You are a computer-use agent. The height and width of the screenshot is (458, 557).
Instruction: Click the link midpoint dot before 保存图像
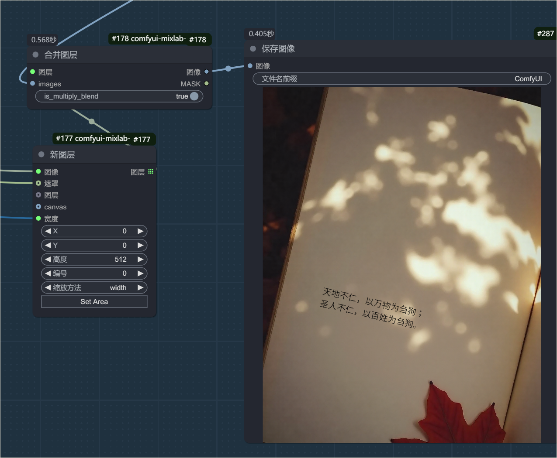pos(228,68)
